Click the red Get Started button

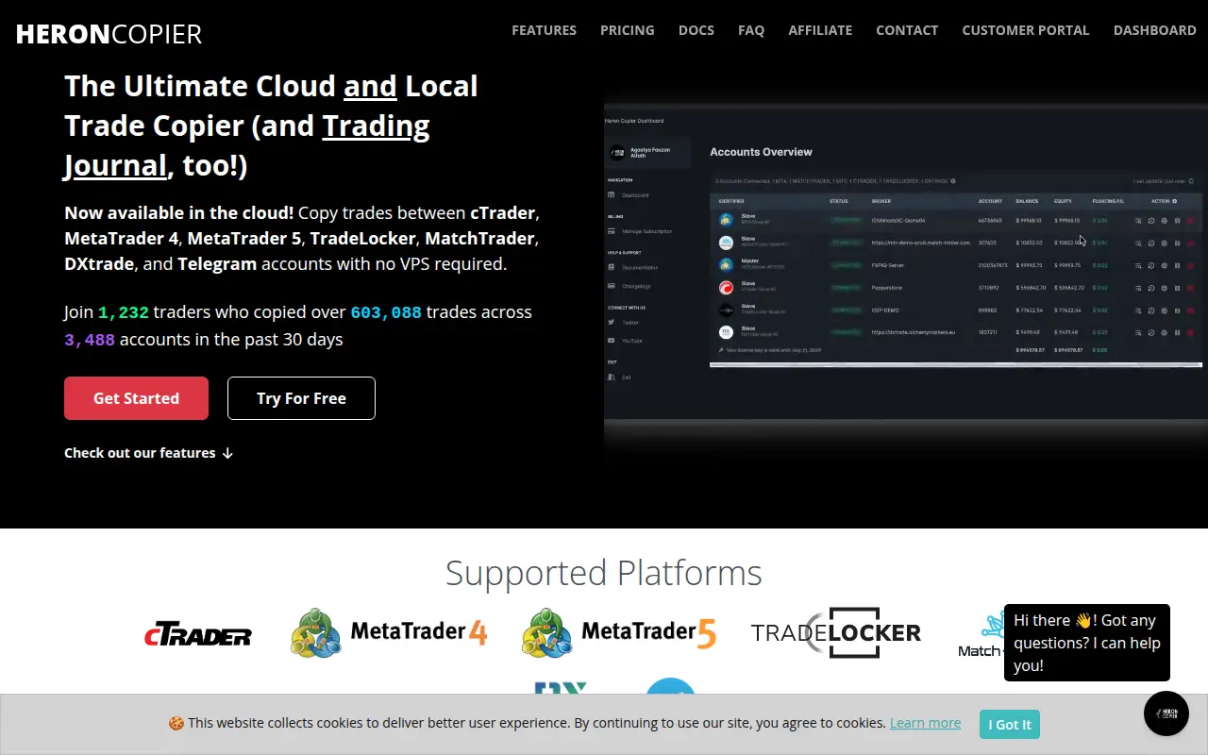click(136, 398)
